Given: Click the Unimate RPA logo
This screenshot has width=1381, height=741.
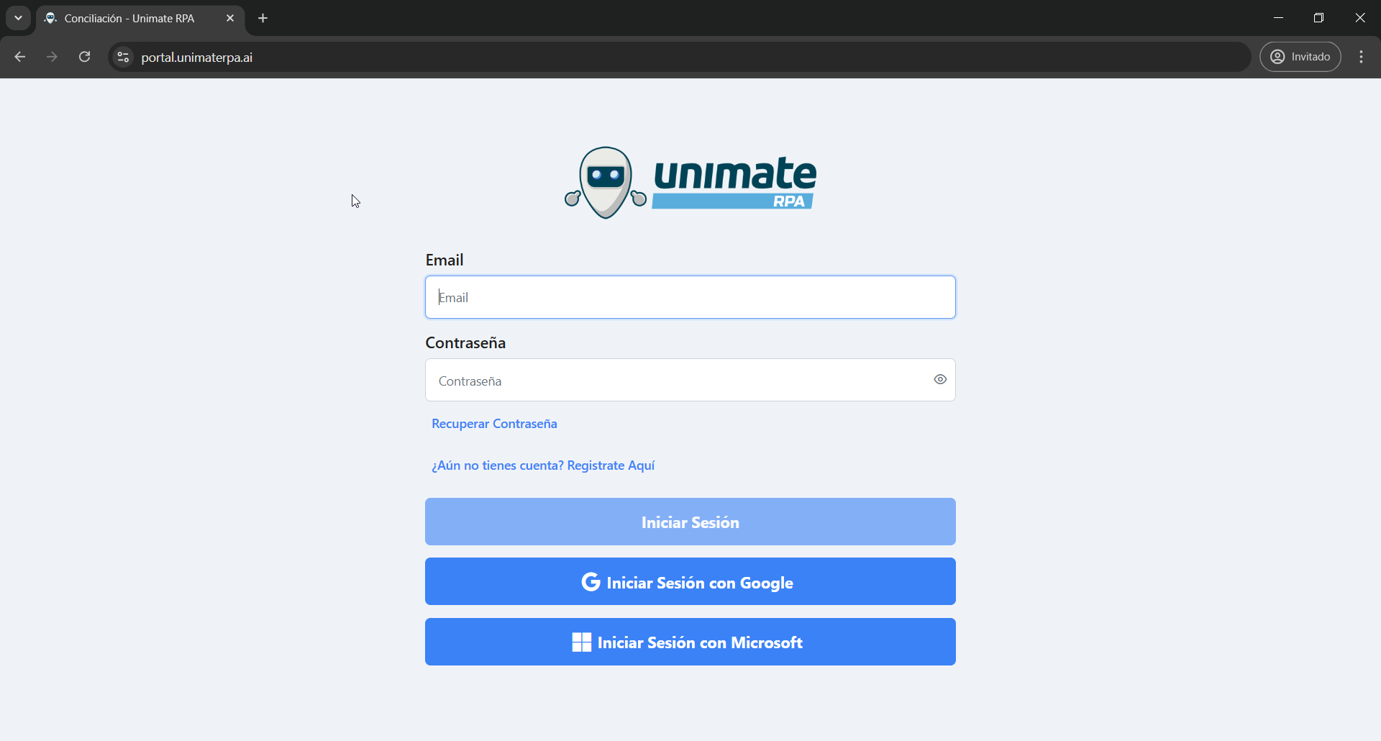Looking at the screenshot, I should click(x=690, y=183).
